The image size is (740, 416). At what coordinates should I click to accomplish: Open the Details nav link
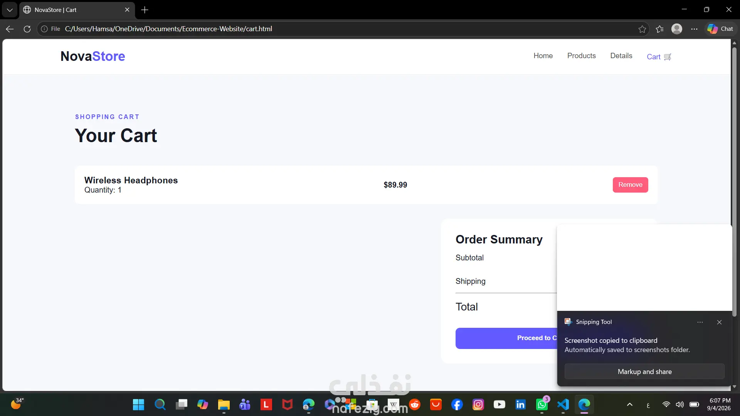[621, 56]
